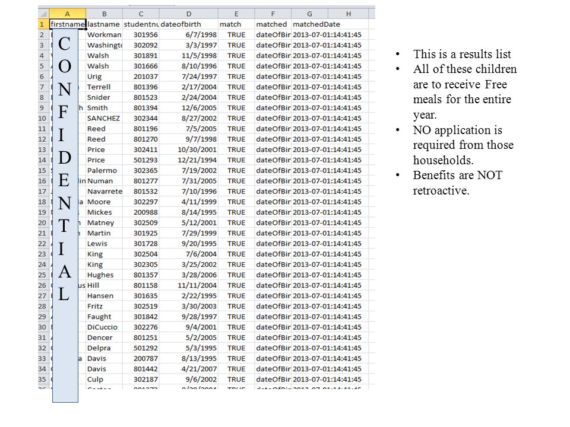Viewport: 570px width, 427px height.
Task: Click birth date 11/11/2004
Action: (x=189, y=285)
